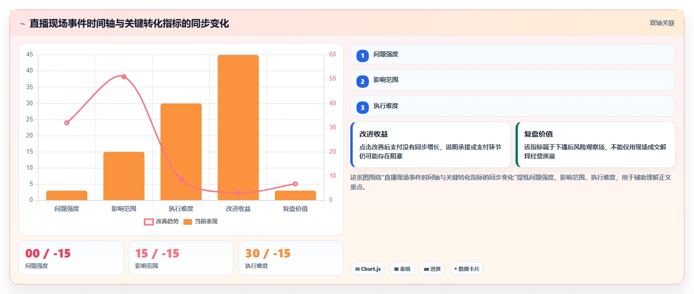
Task: Click the 问题强度 orange bar
Action: [67, 195]
